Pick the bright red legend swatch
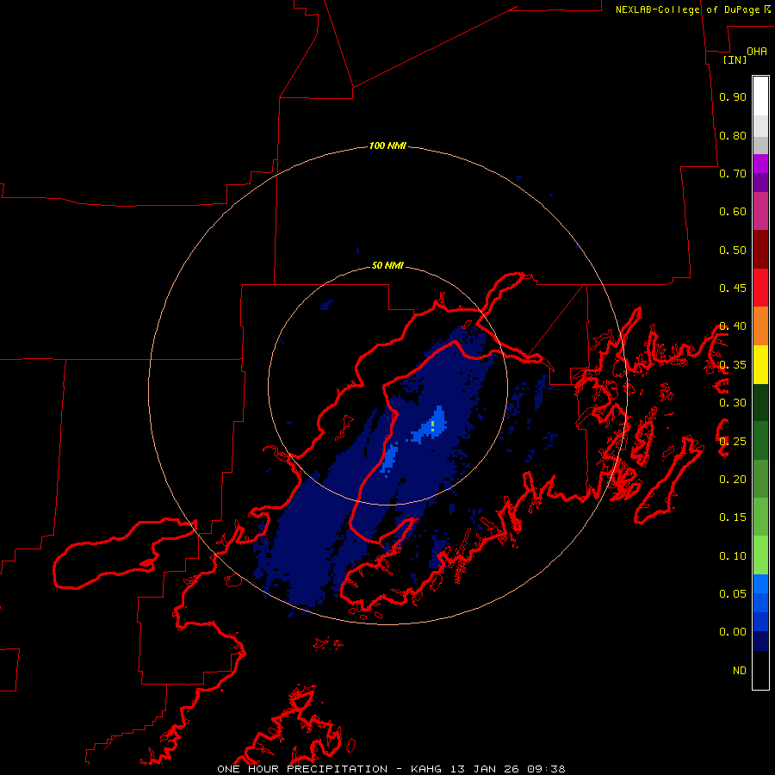 point(760,288)
